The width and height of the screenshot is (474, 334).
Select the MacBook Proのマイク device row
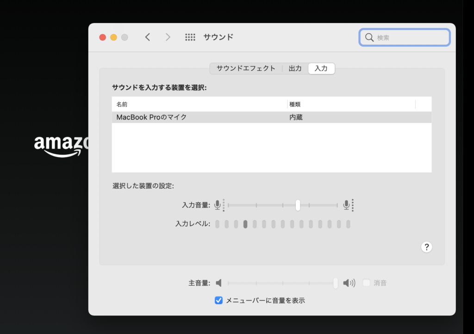click(271, 117)
